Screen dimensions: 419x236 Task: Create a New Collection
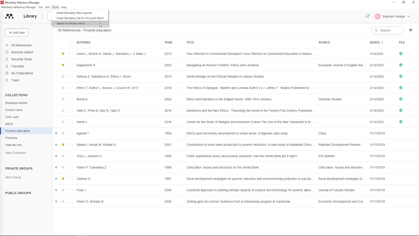(x=16, y=153)
